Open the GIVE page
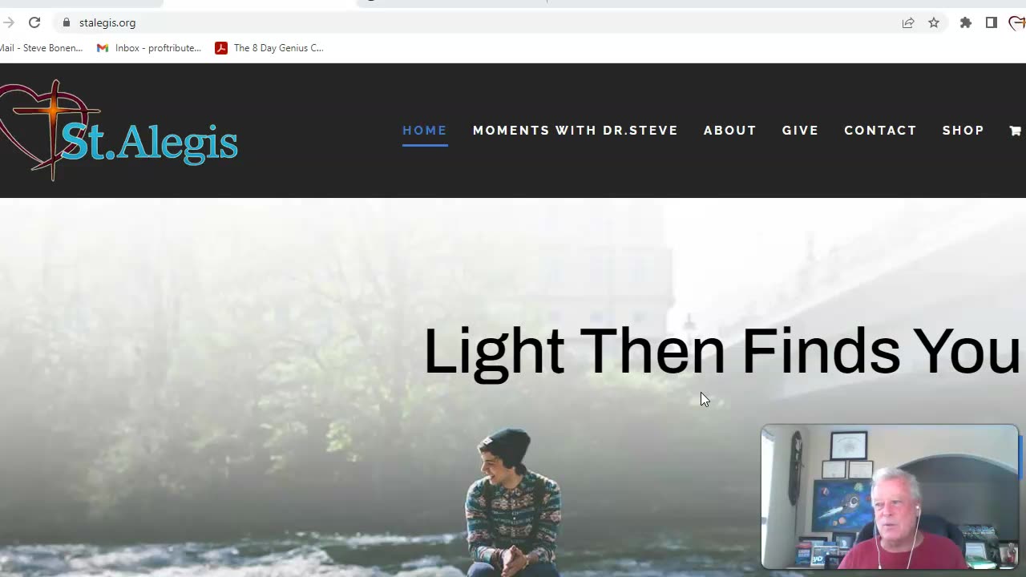The height and width of the screenshot is (577, 1026). click(801, 131)
